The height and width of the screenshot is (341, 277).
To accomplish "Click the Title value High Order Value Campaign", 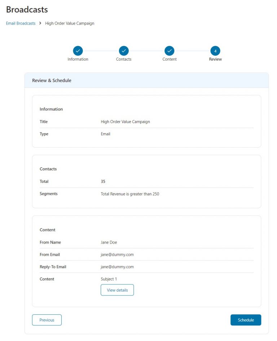I will [125, 122].
